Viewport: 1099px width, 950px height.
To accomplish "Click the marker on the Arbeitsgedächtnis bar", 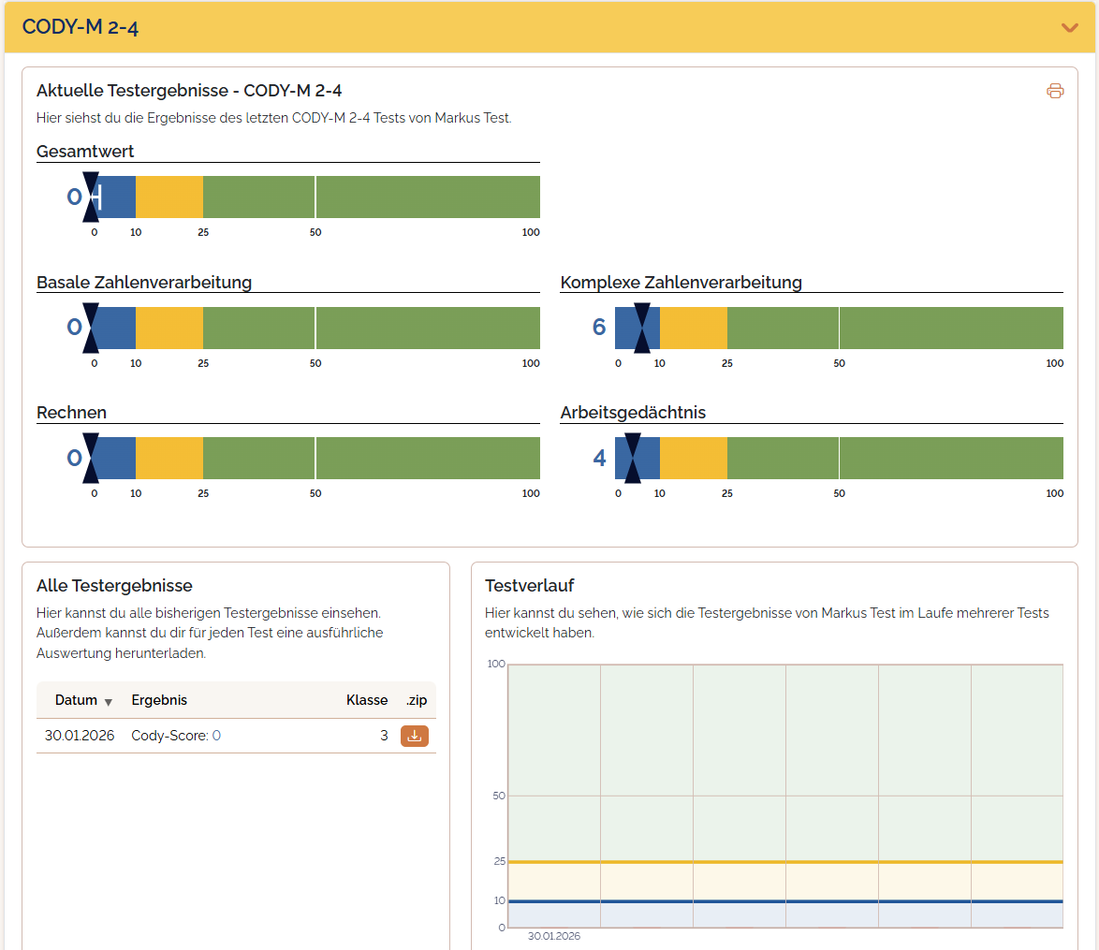I will click(x=633, y=458).
